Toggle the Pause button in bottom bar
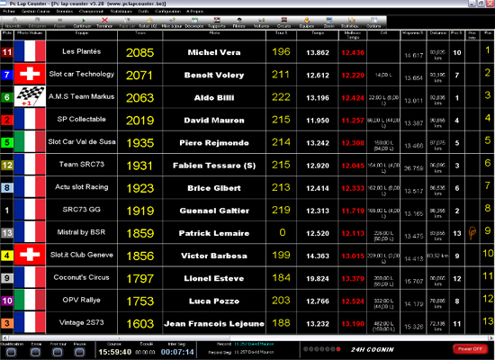The height and width of the screenshot is (360, 495). 79,352
